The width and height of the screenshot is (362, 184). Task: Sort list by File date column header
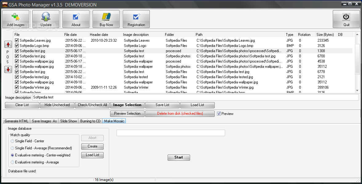76,35
